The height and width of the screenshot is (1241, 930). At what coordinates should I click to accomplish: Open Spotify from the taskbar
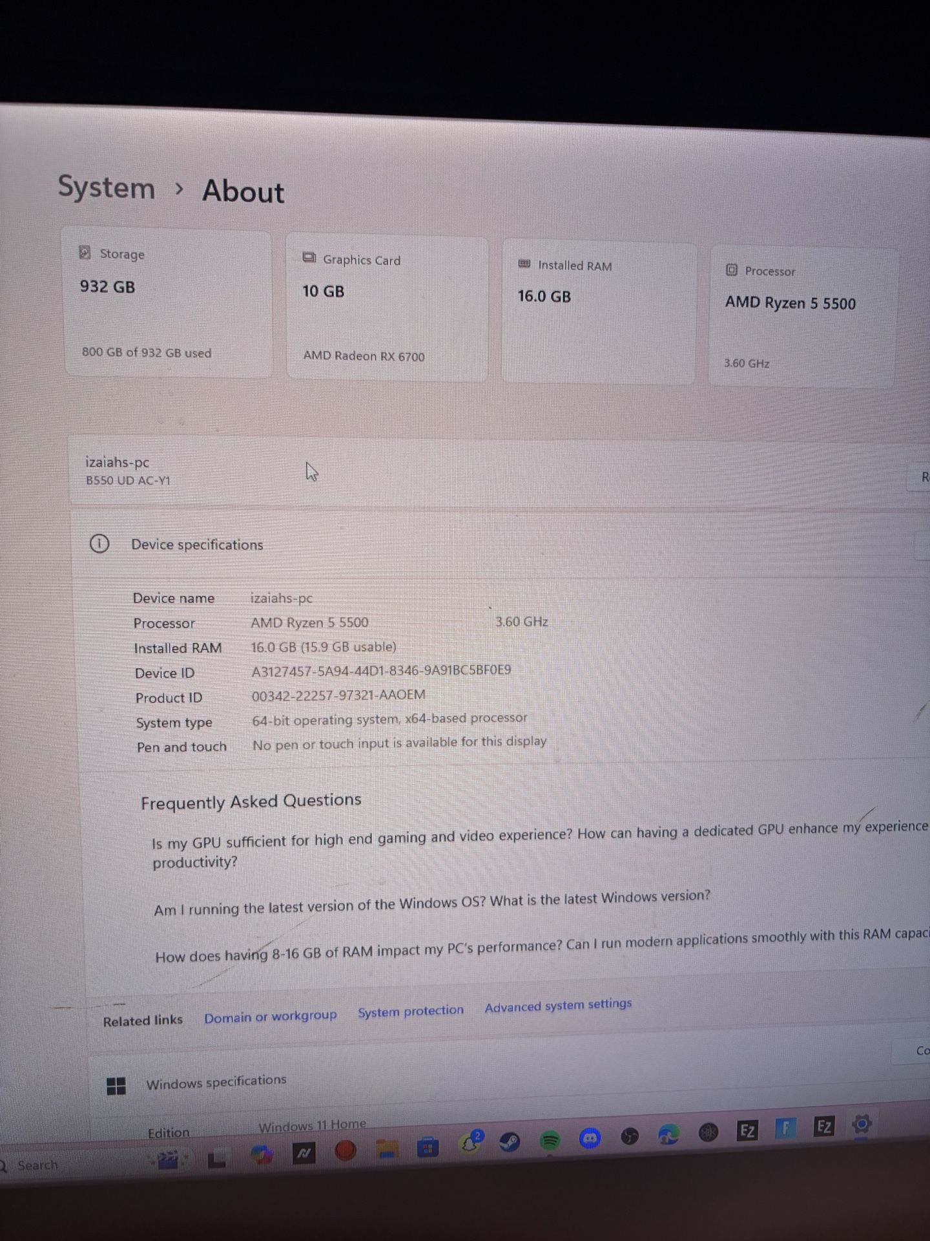[x=550, y=1141]
